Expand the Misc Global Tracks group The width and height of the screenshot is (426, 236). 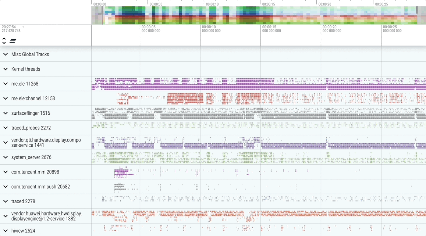[x=6, y=54]
